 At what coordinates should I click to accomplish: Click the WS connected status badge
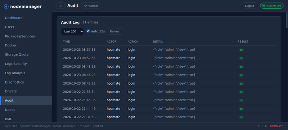point(272,5)
